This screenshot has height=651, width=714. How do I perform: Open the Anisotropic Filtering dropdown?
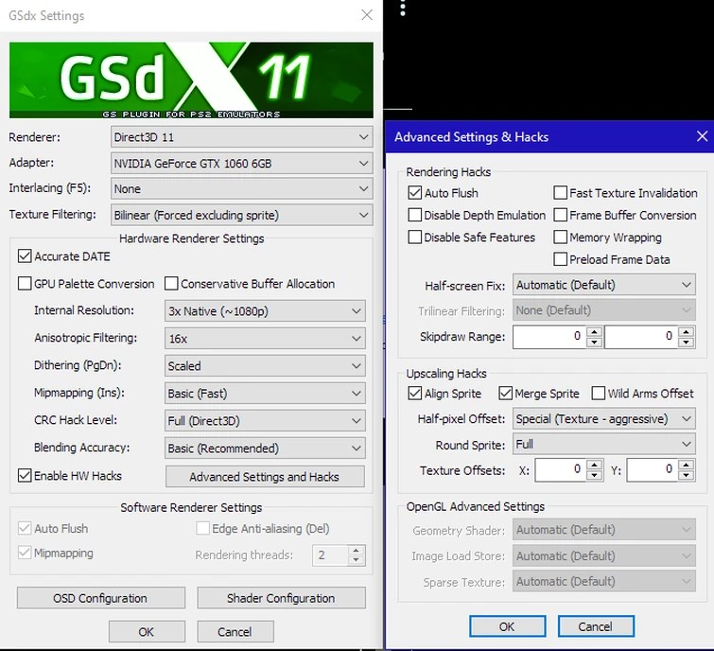tap(265, 339)
